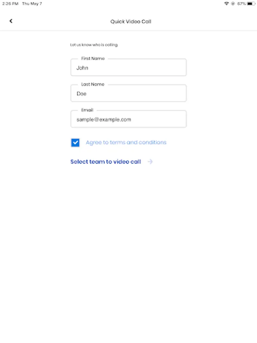Tap the Thu May 7 date in status bar
The image size is (257, 343).
pos(32,3)
